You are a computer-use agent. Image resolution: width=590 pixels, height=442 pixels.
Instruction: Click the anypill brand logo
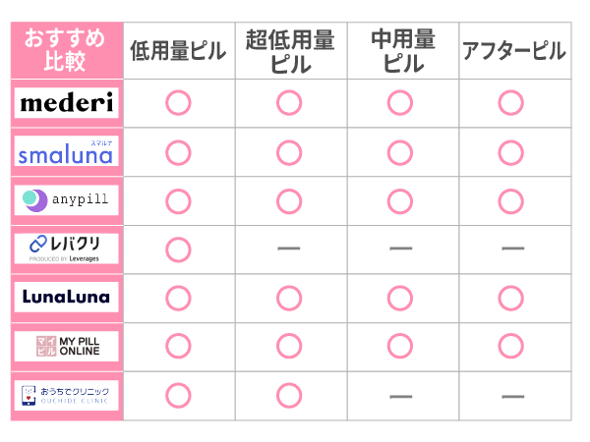click(67, 200)
